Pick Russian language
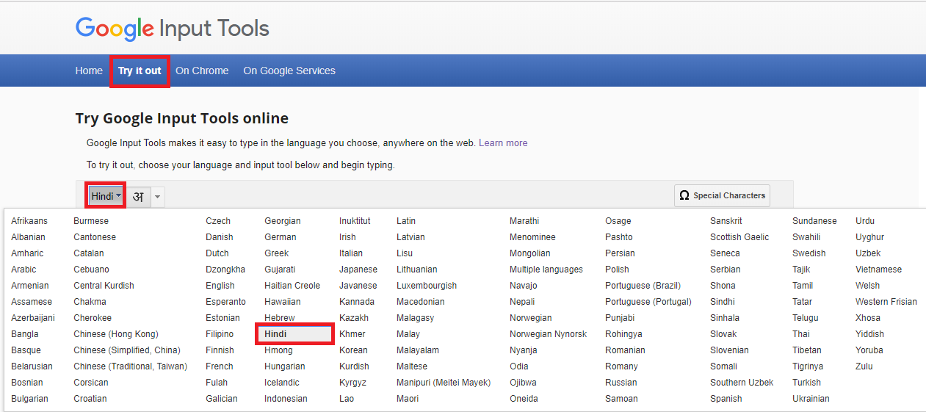Screen dimensions: 926x412 621,382
